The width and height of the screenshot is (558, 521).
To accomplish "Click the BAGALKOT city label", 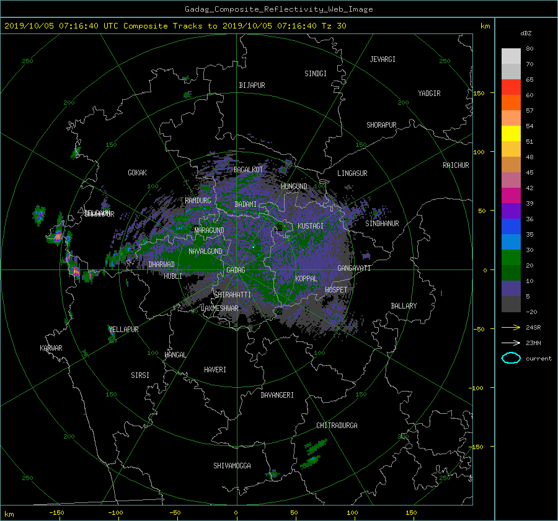I will click(x=248, y=170).
